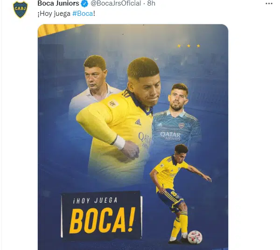Click the @BocaJrsOficial handle
The height and width of the screenshot is (250, 280).
(116, 3)
